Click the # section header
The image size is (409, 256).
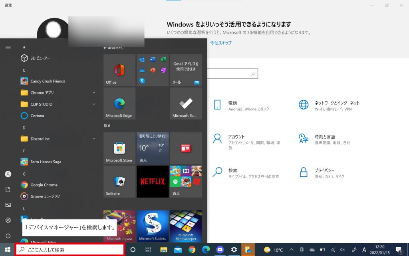(24, 47)
